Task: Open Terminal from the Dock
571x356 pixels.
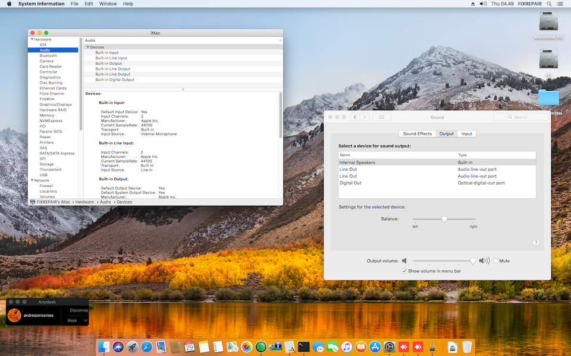Action: (304, 347)
